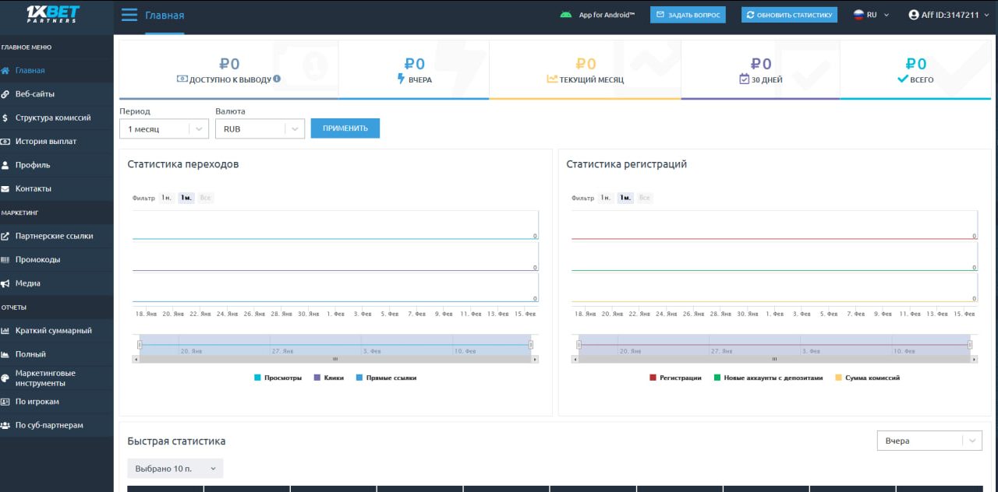The image size is (998, 492).
Task: Toggle Регистрации series in chart legend
Action: pos(674,378)
